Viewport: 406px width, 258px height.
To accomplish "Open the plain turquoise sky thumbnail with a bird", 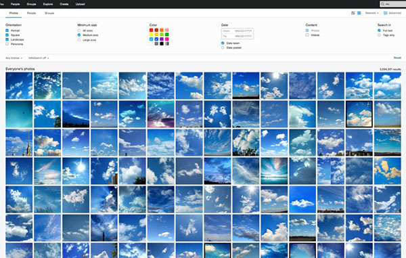I will pyautogui.click(x=19, y=114).
